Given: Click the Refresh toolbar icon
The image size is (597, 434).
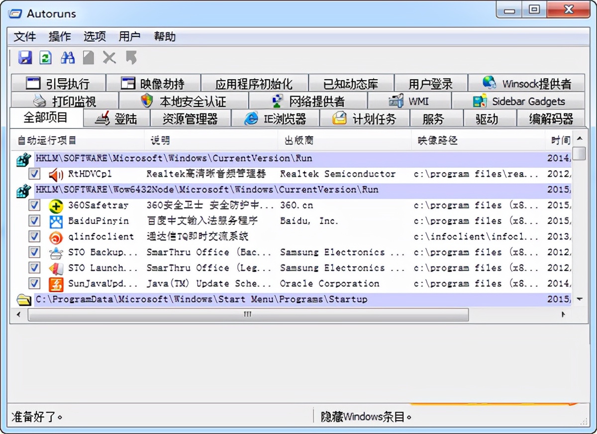Looking at the screenshot, I should click(x=46, y=58).
